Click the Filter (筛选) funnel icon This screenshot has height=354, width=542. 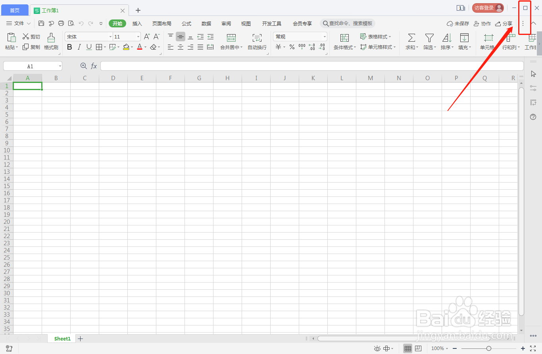click(429, 38)
